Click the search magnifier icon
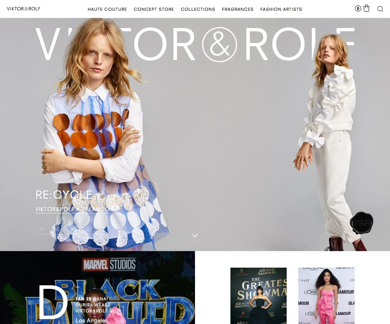 pos(380,9)
